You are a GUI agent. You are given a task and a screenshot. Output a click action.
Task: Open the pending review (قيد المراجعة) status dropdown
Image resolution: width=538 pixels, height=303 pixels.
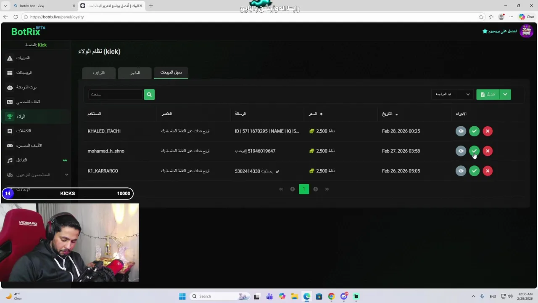pyautogui.click(x=452, y=94)
